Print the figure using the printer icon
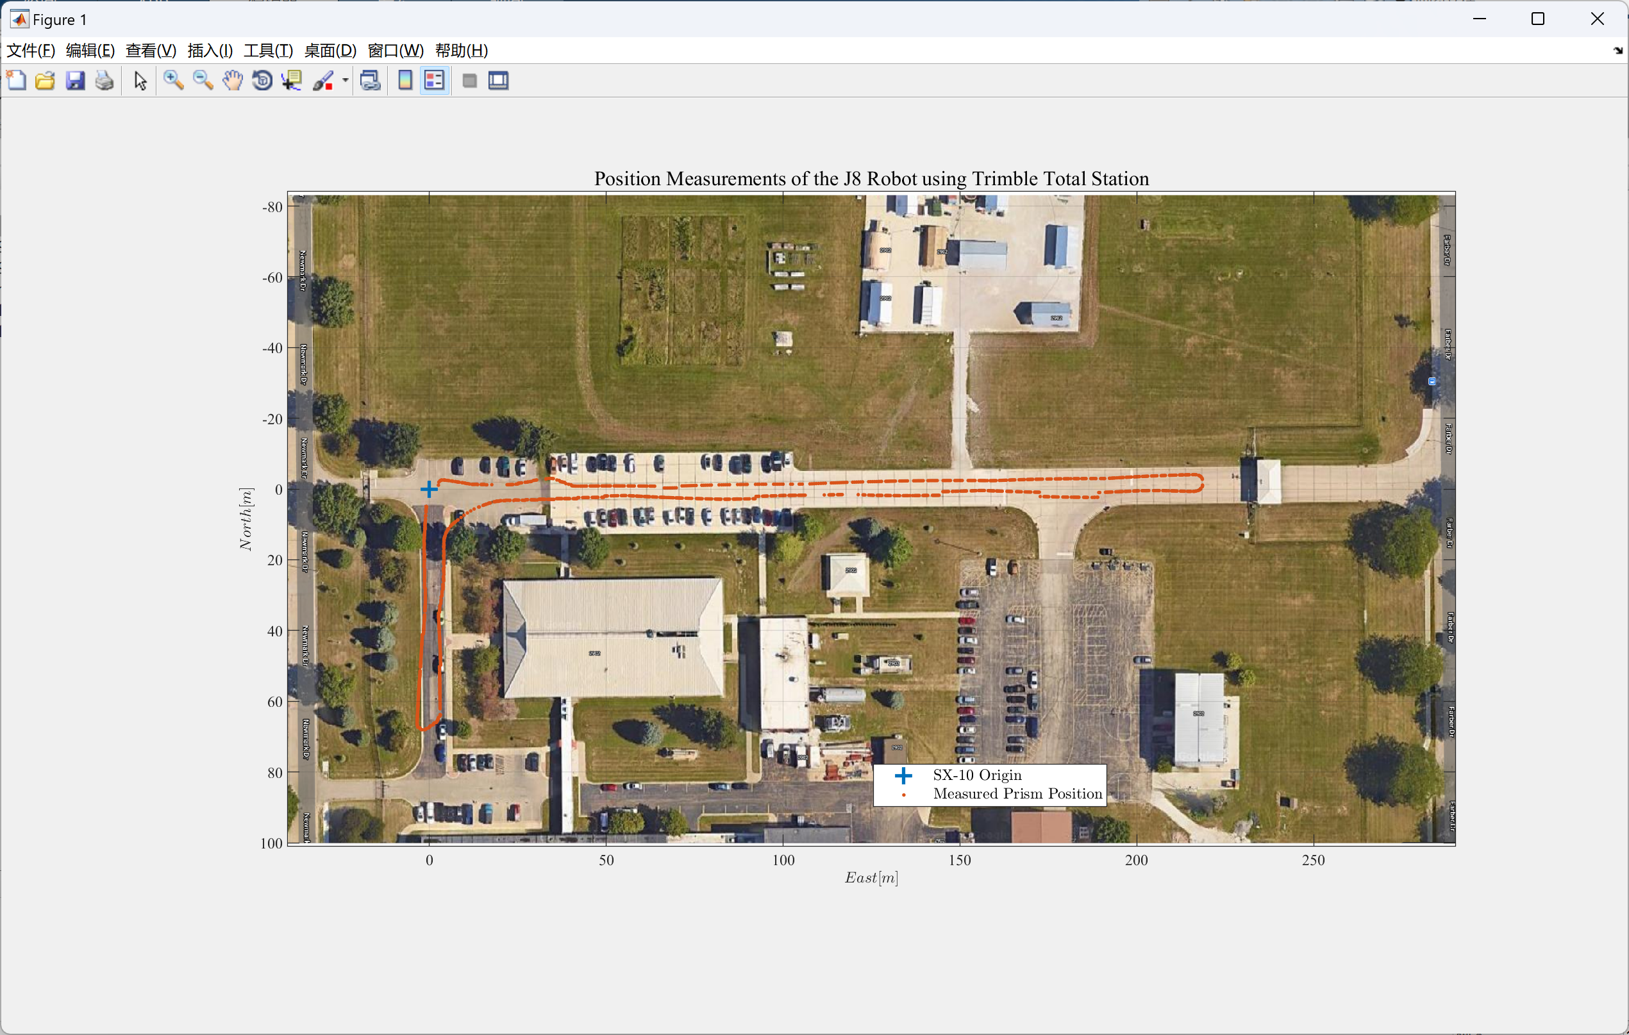 104,81
